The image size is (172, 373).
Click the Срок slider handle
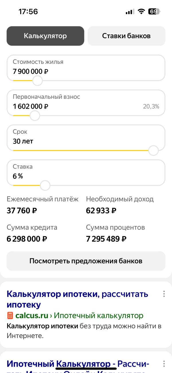click(153, 151)
